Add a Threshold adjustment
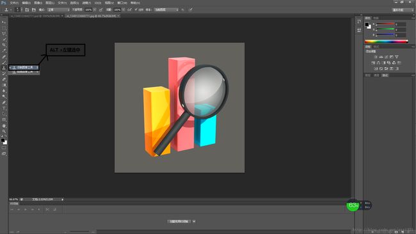 [387, 68]
